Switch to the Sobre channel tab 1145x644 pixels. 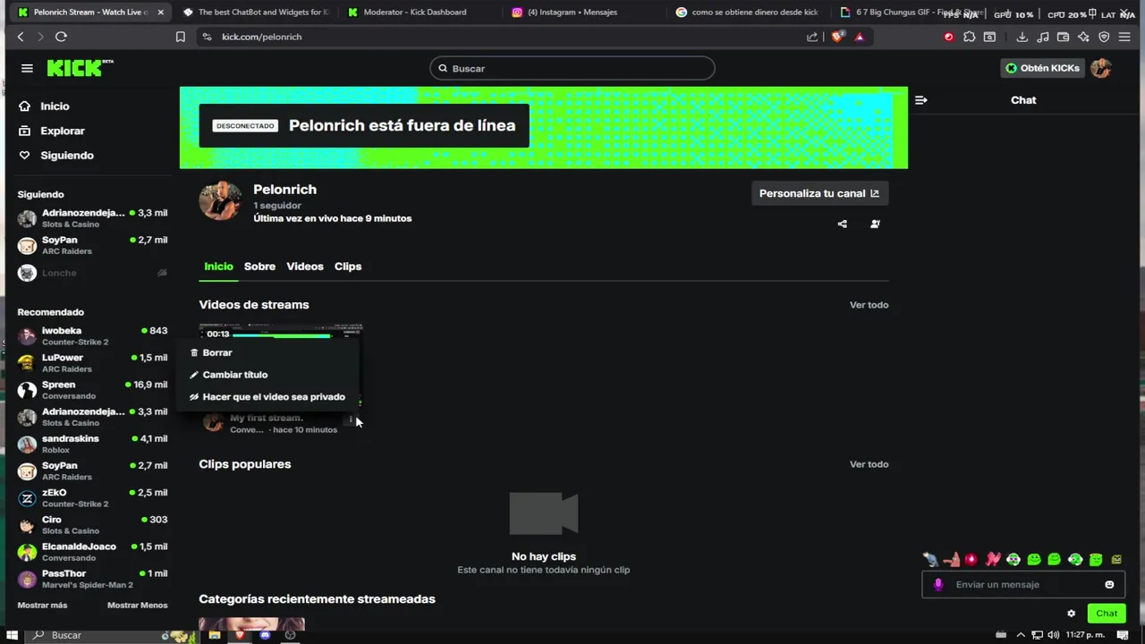pos(259,267)
